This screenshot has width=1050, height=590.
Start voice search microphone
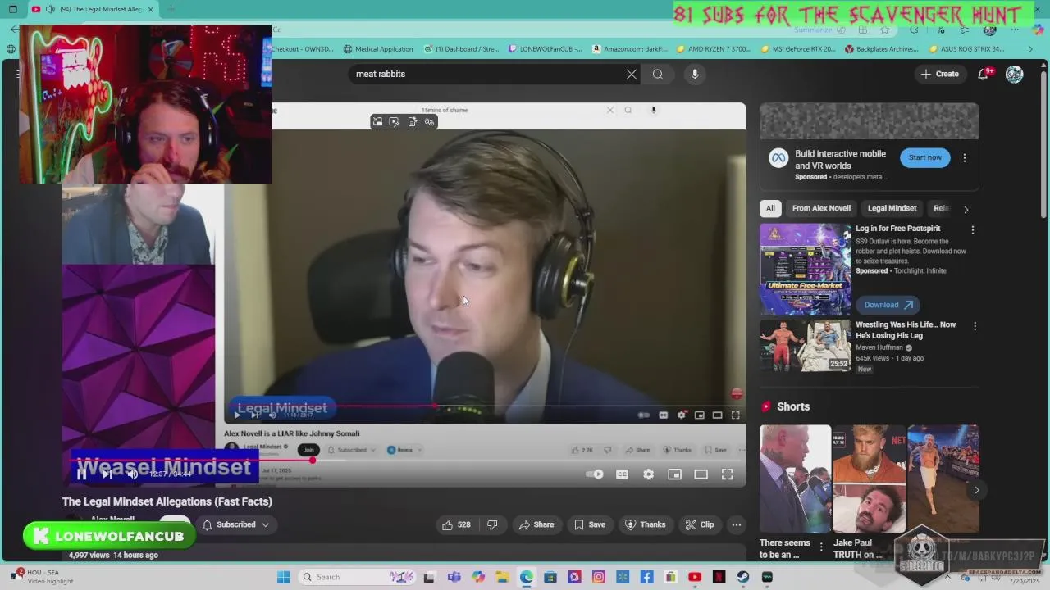click(695, 74)
